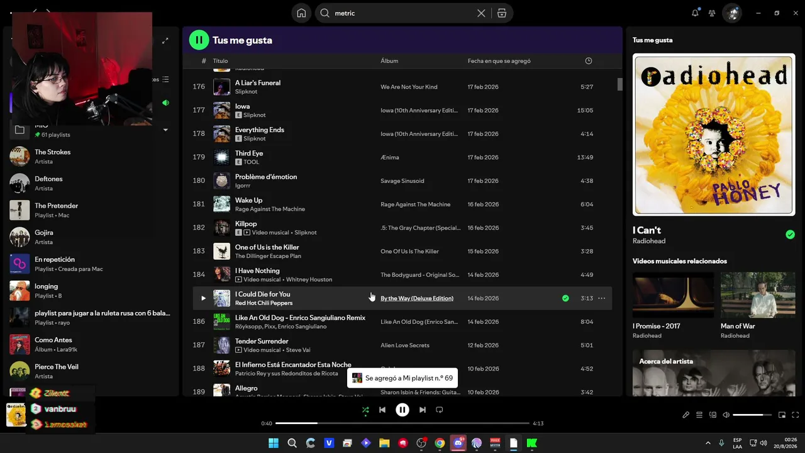Open Deftones artist in library
805x453 pixels.
pyautogui.click(x=91, y=183)
